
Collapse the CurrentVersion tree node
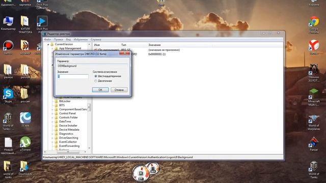click(48, 44)
